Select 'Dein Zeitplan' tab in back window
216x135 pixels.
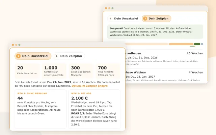pyautogui.click(x=157, y=19)
